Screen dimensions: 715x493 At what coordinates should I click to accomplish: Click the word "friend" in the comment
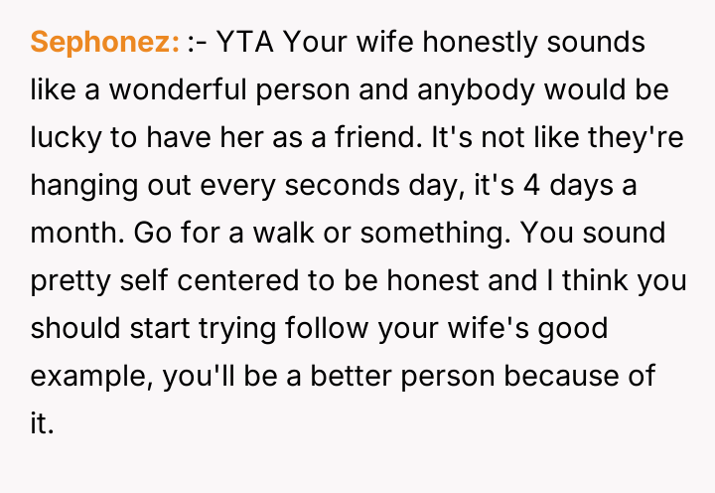pos(369,138)
